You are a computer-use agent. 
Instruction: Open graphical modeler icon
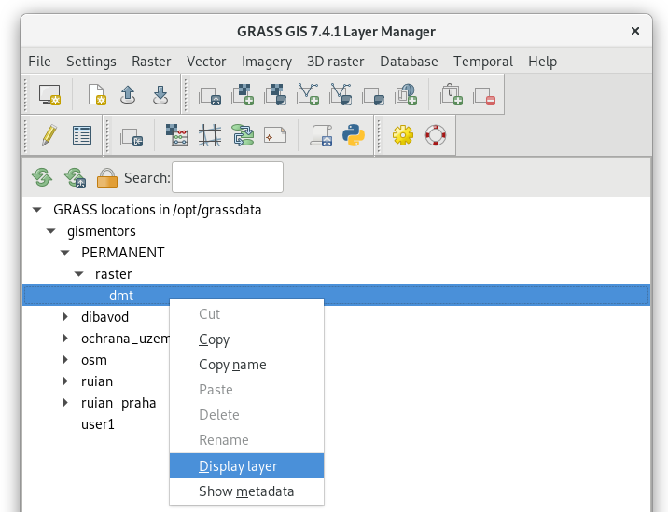243,135
